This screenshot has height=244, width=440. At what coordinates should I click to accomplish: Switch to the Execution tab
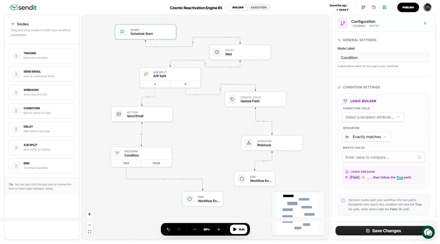point(258,7)
